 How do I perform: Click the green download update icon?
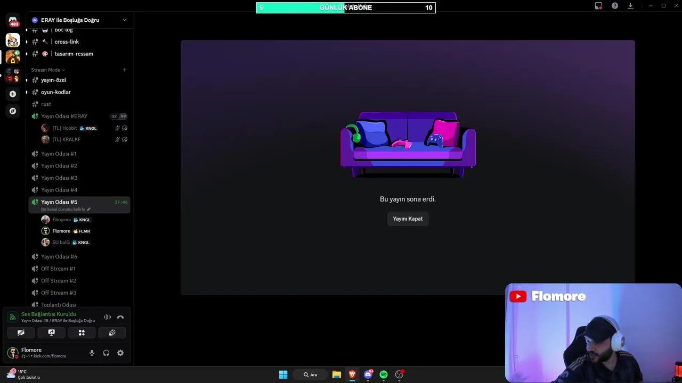(x=630, y=6)
